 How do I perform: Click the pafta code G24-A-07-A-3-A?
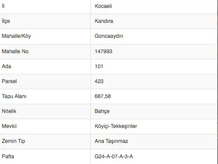(x=114, y=157)
